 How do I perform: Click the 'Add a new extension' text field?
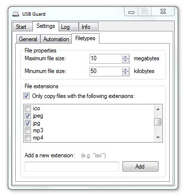72,167
